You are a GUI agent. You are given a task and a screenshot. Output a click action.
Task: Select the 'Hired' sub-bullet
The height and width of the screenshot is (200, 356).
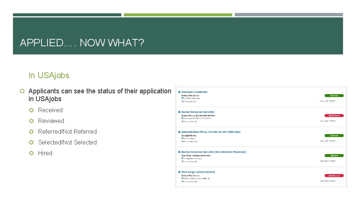(x=45, y=153)
